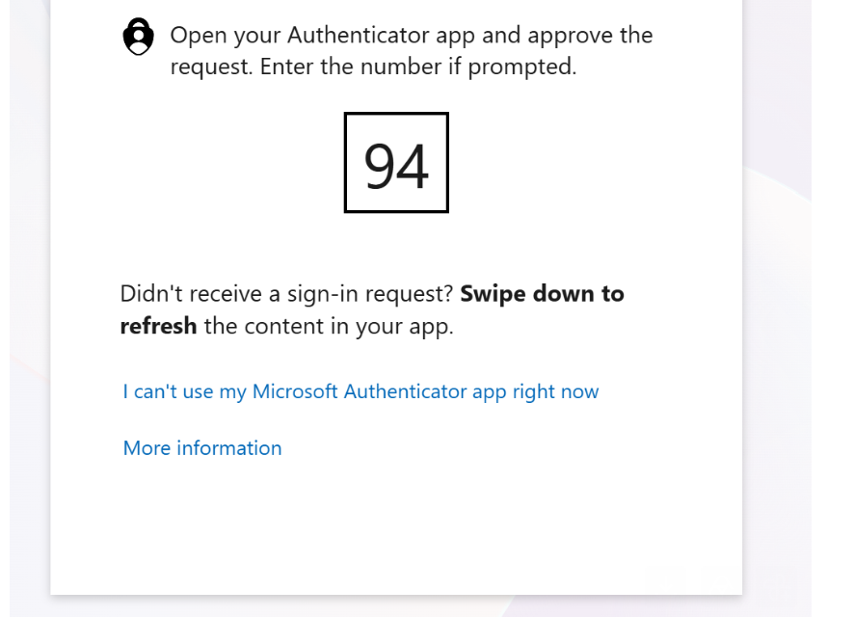Click "Enter the number if prompted." sentence
854x617 pixels.
[418, 67]
